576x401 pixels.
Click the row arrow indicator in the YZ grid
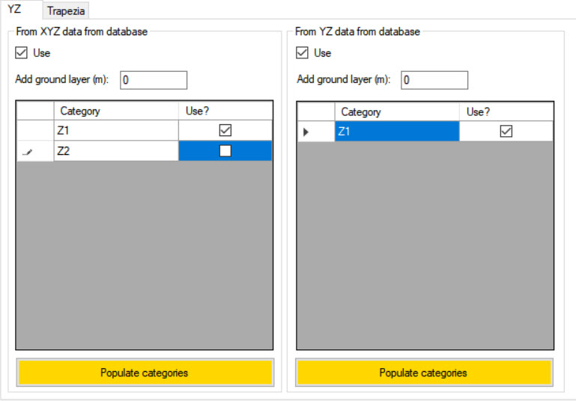click(305, 132)
